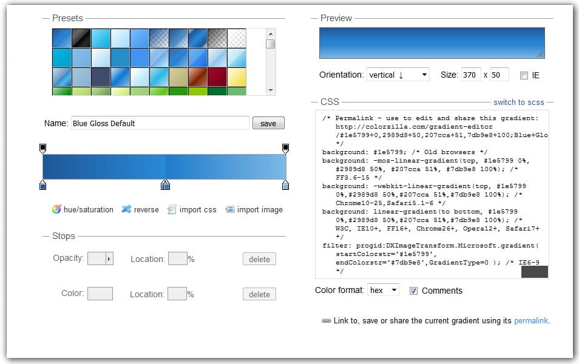This screenshot has height=364, width=579.
Task: Expand the Opacity value arrow control
Action: pyautogui.click(x=109, y=259)
